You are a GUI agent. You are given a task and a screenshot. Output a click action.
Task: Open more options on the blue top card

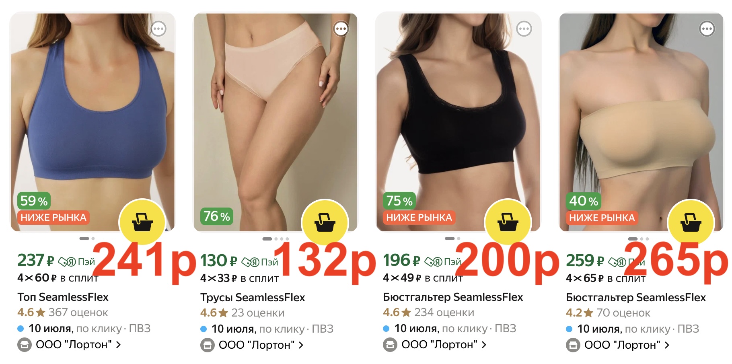pyautogui.click(x=158, y=29)
